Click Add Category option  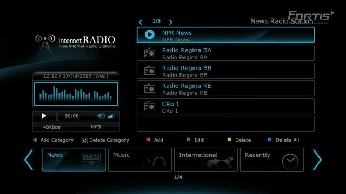[x=57, y=140]
